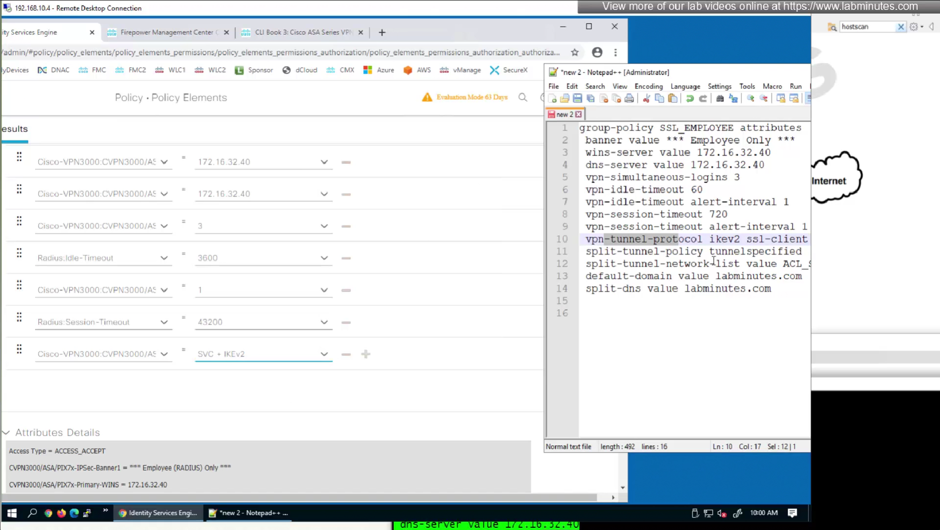The height and width of the screenshot is (530, 940).
Task: Click the ISE page search magnifier icon
Action: click(523, 97)
